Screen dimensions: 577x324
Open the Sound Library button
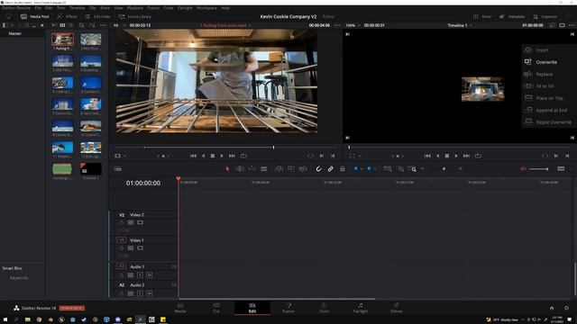point(135,16)
